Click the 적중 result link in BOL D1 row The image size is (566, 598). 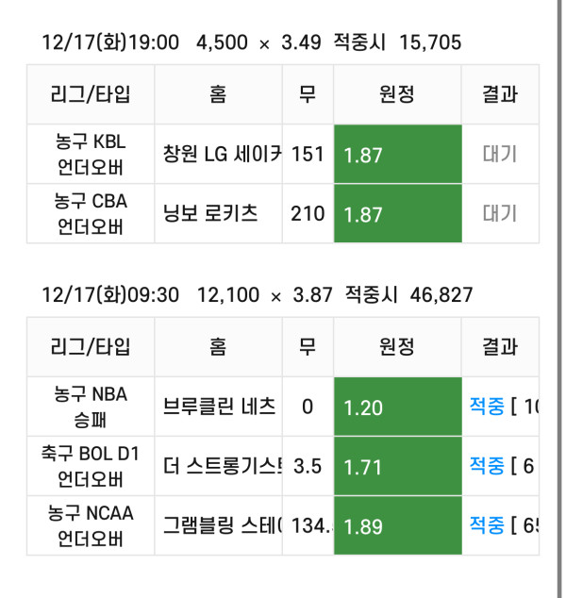pyautogui.click(x=487, y=465)
